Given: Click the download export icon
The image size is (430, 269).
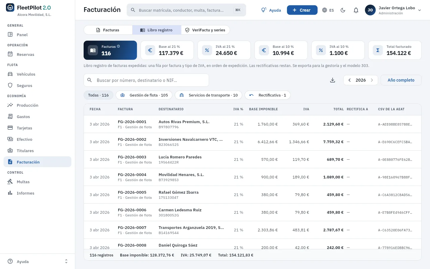Looking at the screenshot, I should (x=333, y=80).
